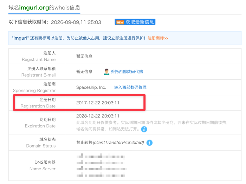Open the 转入西部数码管理 transfer link
Viewport: 246px width, 184px height.
tap(130, 87)
